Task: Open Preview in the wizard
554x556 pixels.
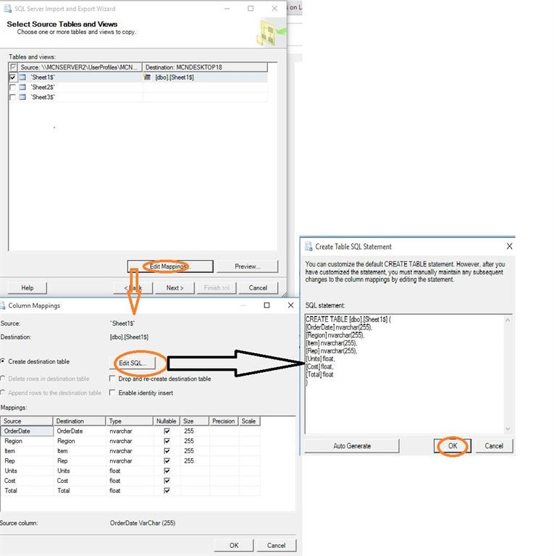Action: (247, 266)
